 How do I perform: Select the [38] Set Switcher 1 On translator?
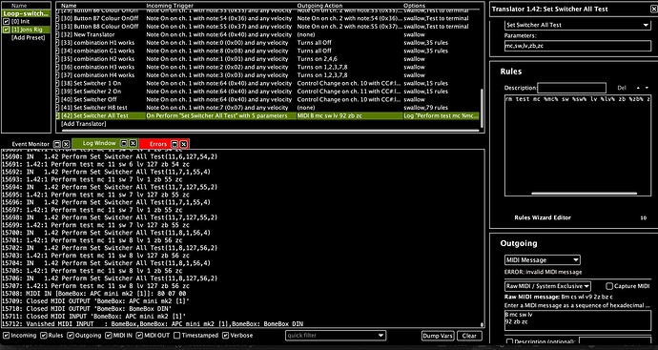coord(268,83)
